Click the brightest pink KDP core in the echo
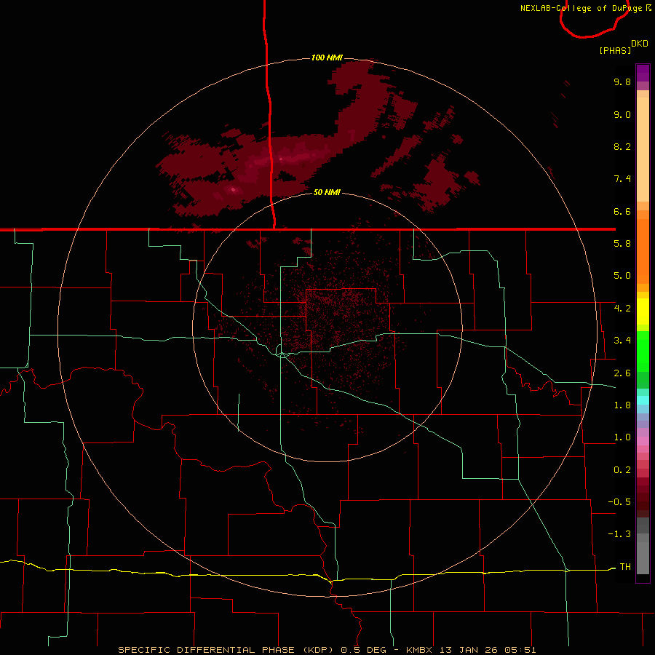The width and height of the screenshot is (655, 655). click(233, 190)
